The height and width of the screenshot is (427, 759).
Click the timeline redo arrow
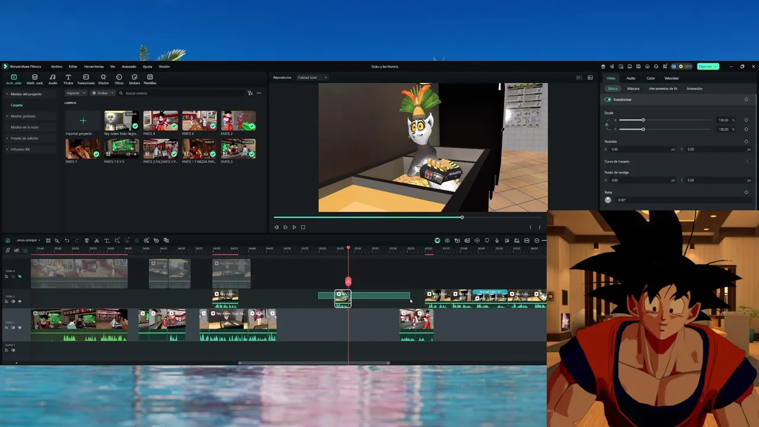click(x=76, y=240)
